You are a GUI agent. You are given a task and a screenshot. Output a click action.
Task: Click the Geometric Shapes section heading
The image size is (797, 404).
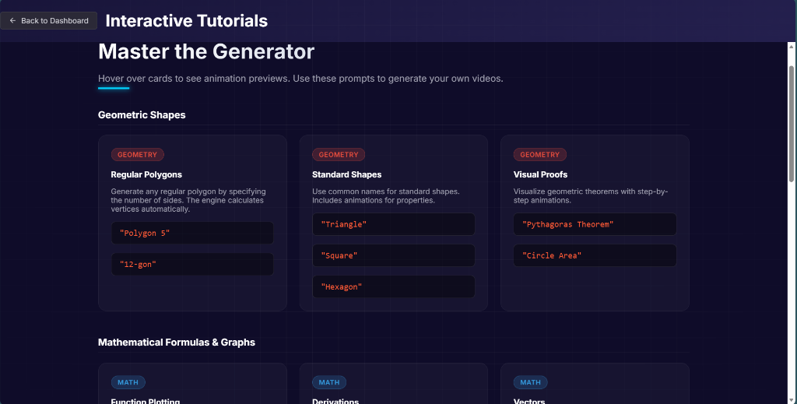[x=142, y=114]
